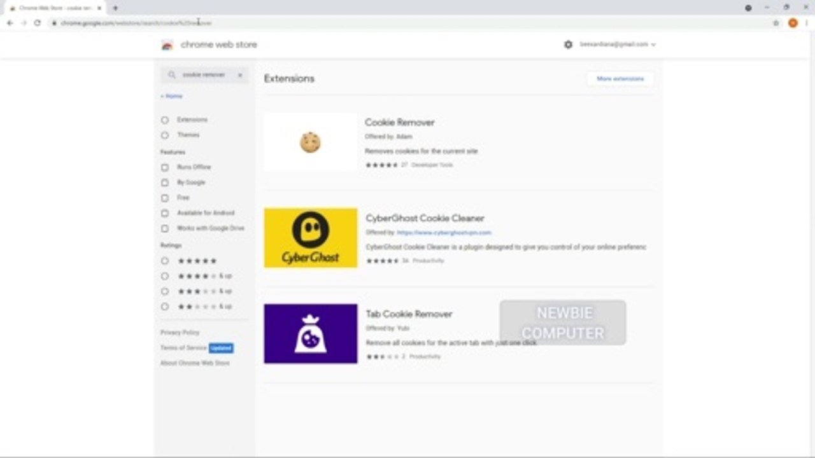Open the CyberGhost offered-by website link
The image size is (815, 458).
(x=444, y=233)
